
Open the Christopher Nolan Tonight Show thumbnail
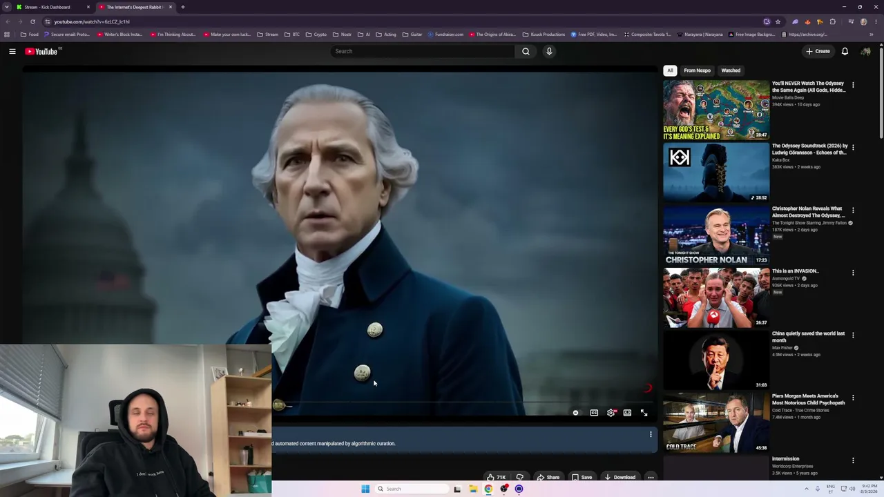[716, 235]
